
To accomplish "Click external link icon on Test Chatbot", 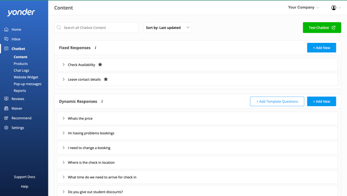I will 333,27.
